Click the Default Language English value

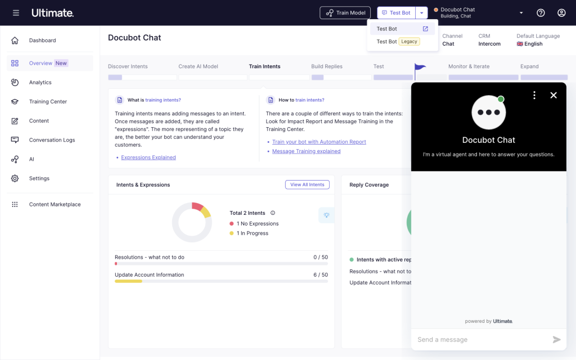pos(529,44)
